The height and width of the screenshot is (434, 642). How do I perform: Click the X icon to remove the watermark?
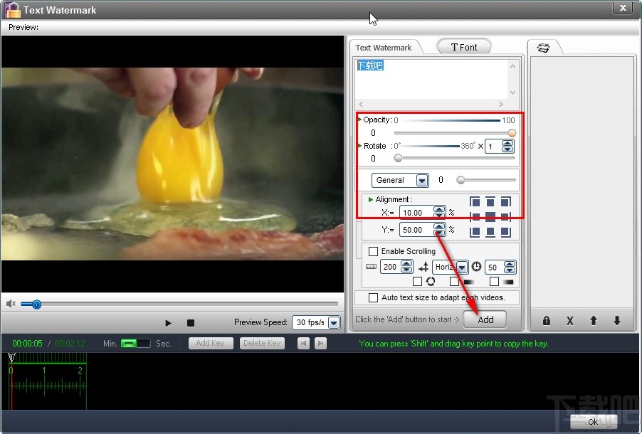point(569,321)
